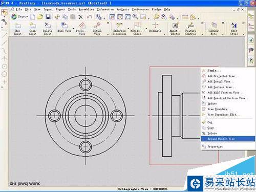This screenshot has height=192, width=256.
Task: Click the graduation cap training icon on right bar
Action: click(x=251, y=50)
